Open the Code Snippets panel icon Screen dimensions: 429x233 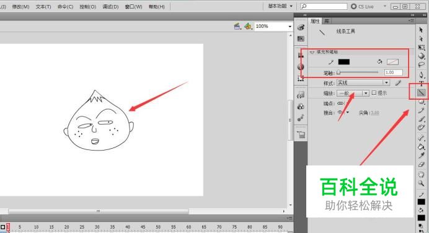click(301, 95)
